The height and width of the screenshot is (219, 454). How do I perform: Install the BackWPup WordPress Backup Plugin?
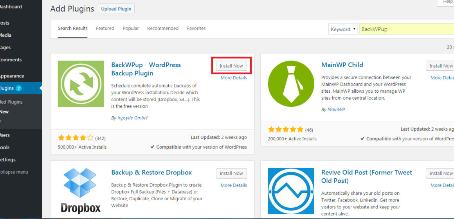231,66
